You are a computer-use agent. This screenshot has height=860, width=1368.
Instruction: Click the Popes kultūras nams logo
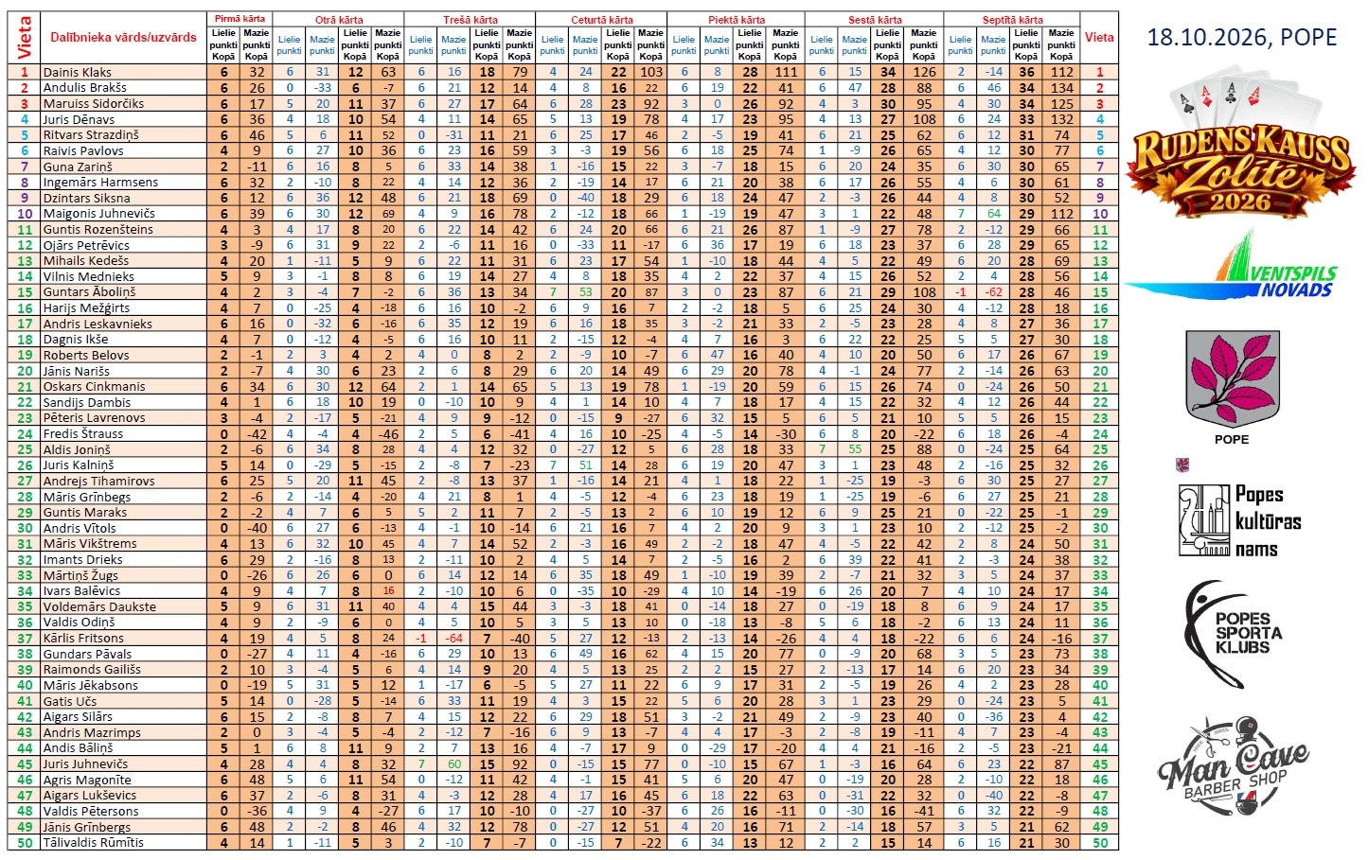tap(1240, 520)
